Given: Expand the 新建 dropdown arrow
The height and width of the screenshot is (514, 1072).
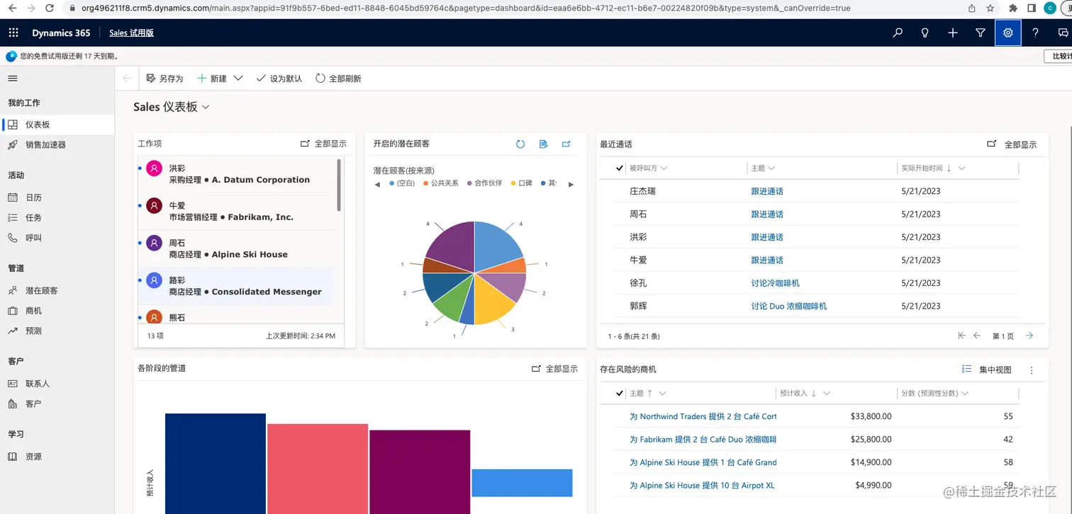Looking at the screenshot, I should point(238,79).
